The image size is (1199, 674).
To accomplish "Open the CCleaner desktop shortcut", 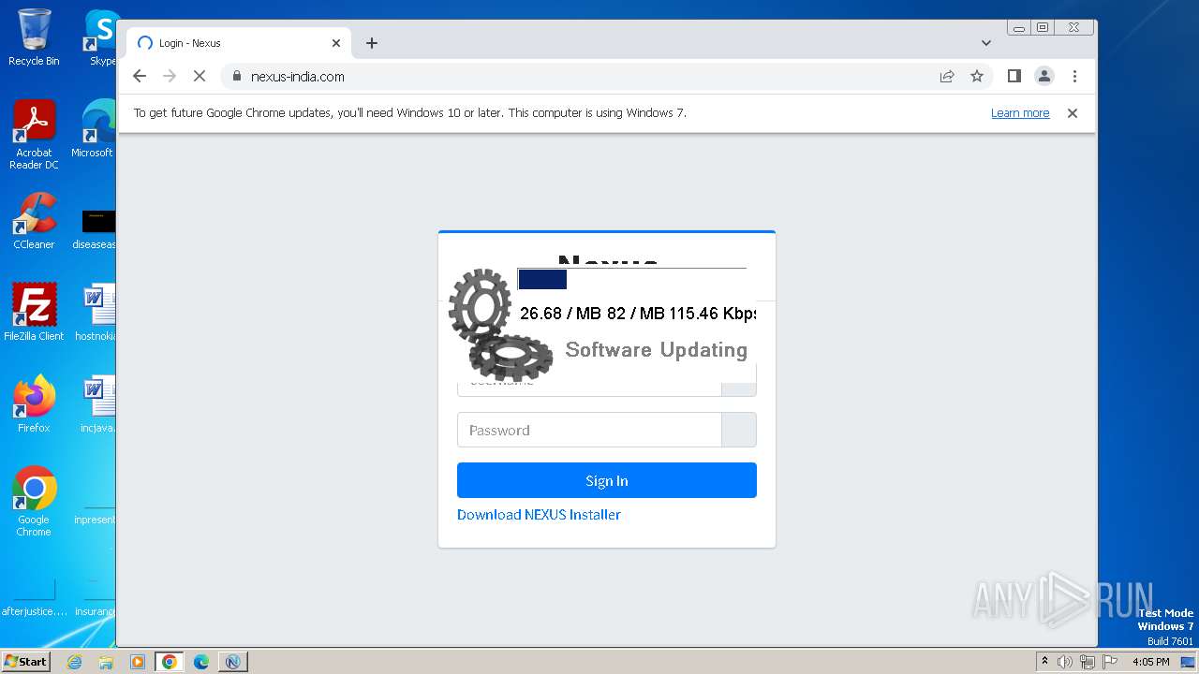I will pos(34,222).
